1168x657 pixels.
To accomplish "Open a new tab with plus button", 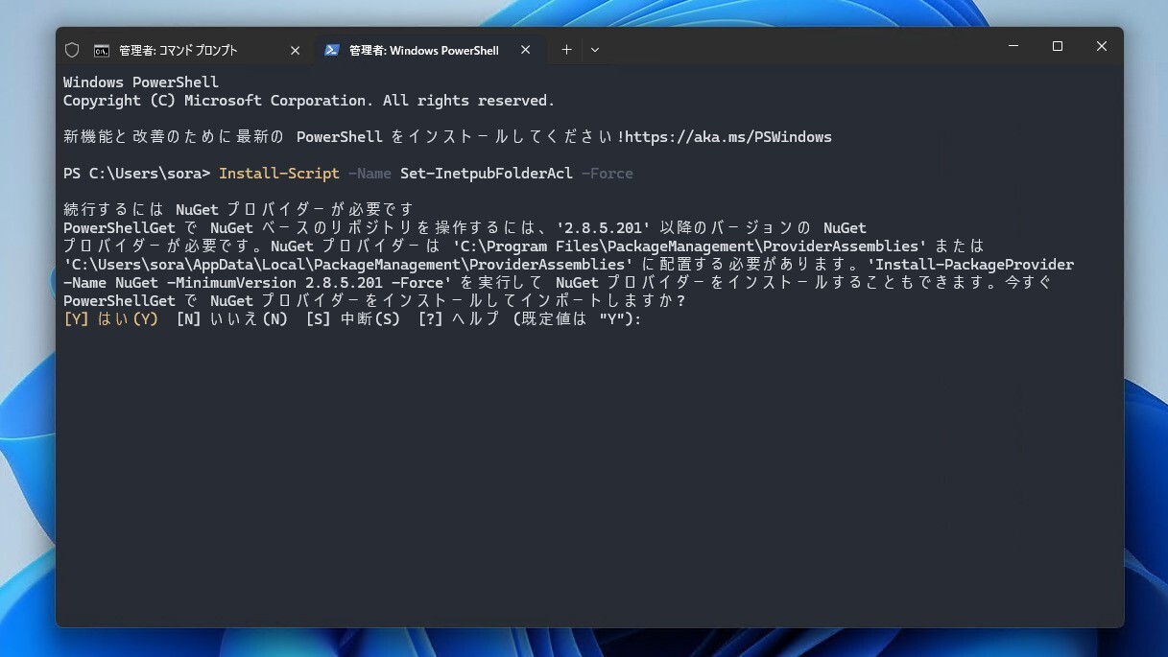I will [566, 50].
